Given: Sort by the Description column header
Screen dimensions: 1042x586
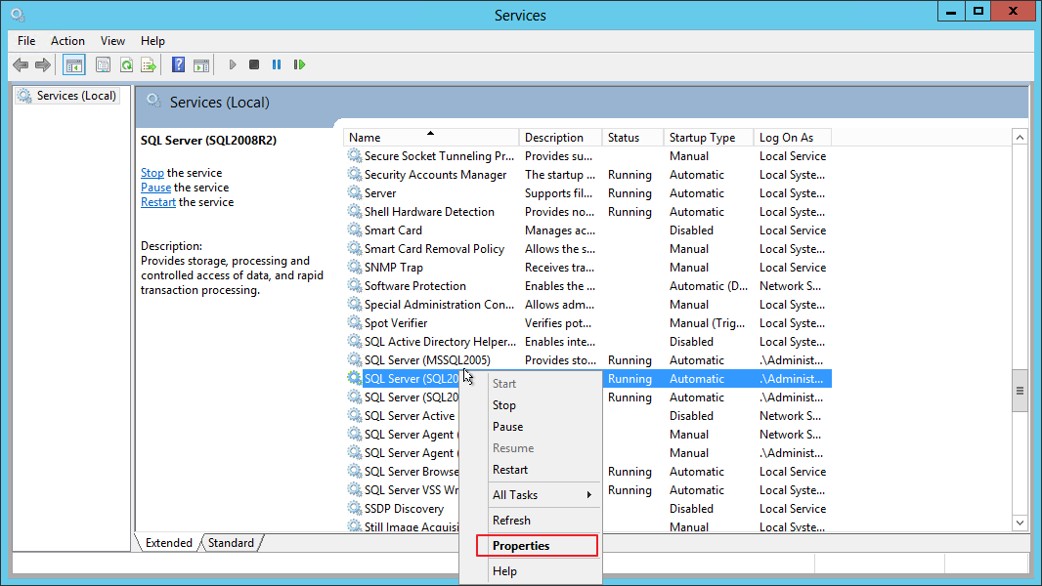Looking at the screenshot, I should pyautogui.click(x=560, y=138).
